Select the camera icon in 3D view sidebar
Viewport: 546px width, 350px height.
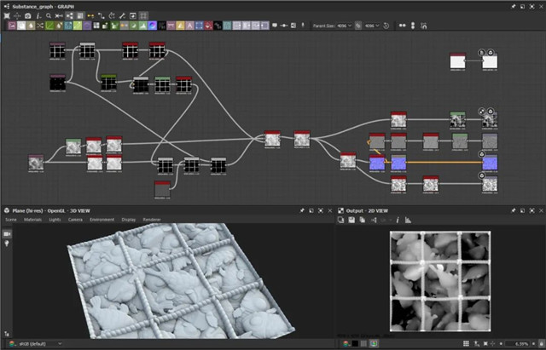(x=7, y=232)
